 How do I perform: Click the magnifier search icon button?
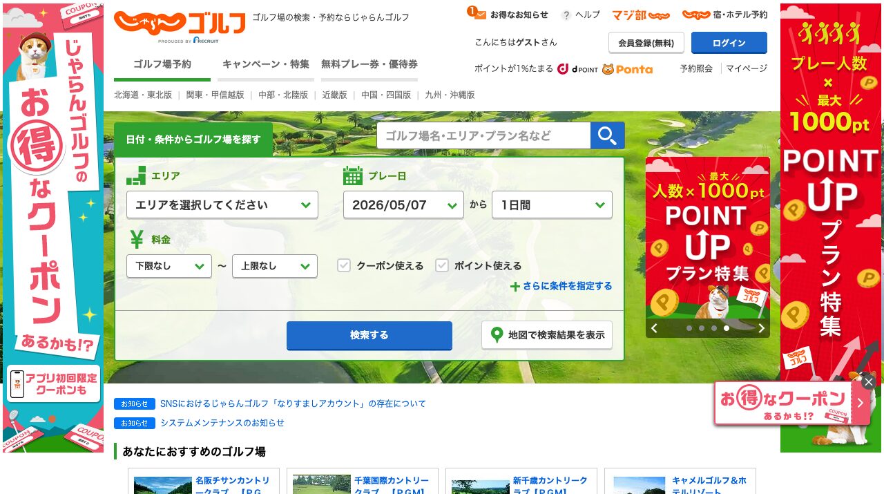(x=608, y=135)
